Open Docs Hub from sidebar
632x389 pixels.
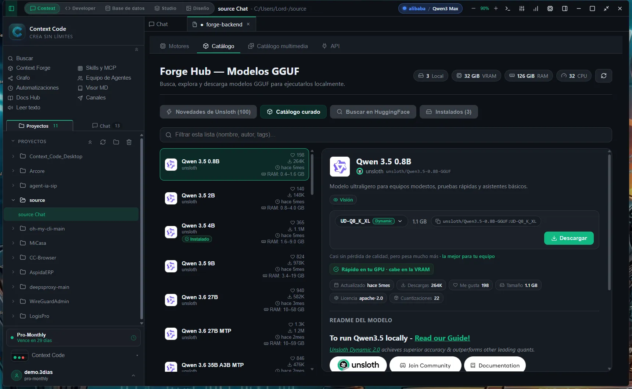pyautogui.click(x=24, y=98)
